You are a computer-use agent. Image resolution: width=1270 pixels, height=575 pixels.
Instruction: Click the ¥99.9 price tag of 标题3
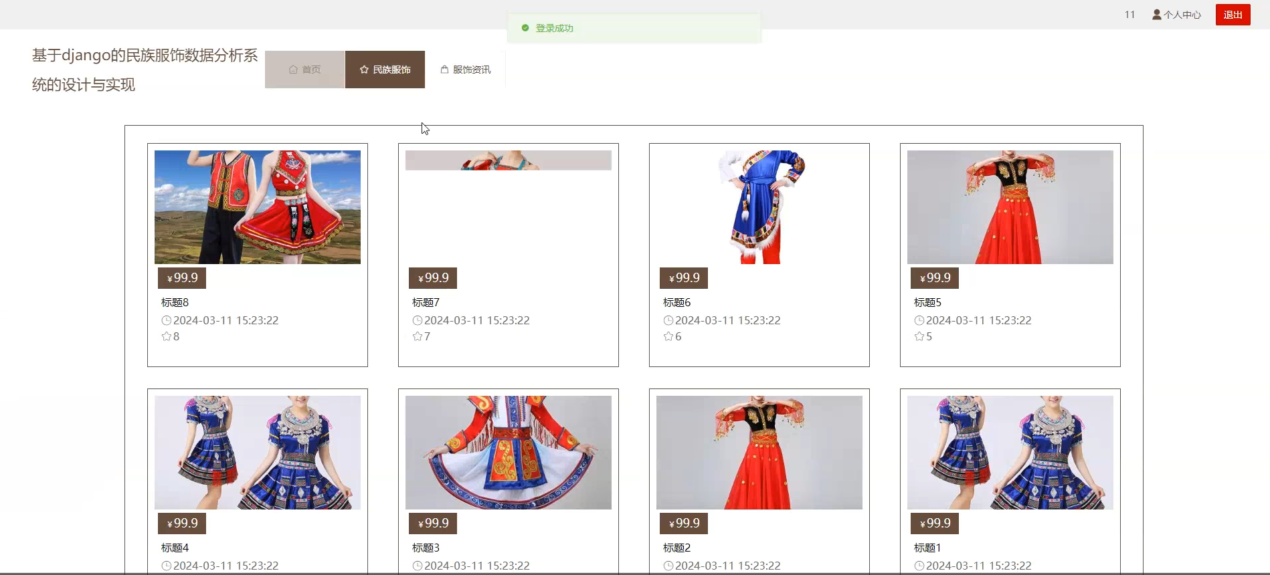pyautogui.click(x=433, y=524)
